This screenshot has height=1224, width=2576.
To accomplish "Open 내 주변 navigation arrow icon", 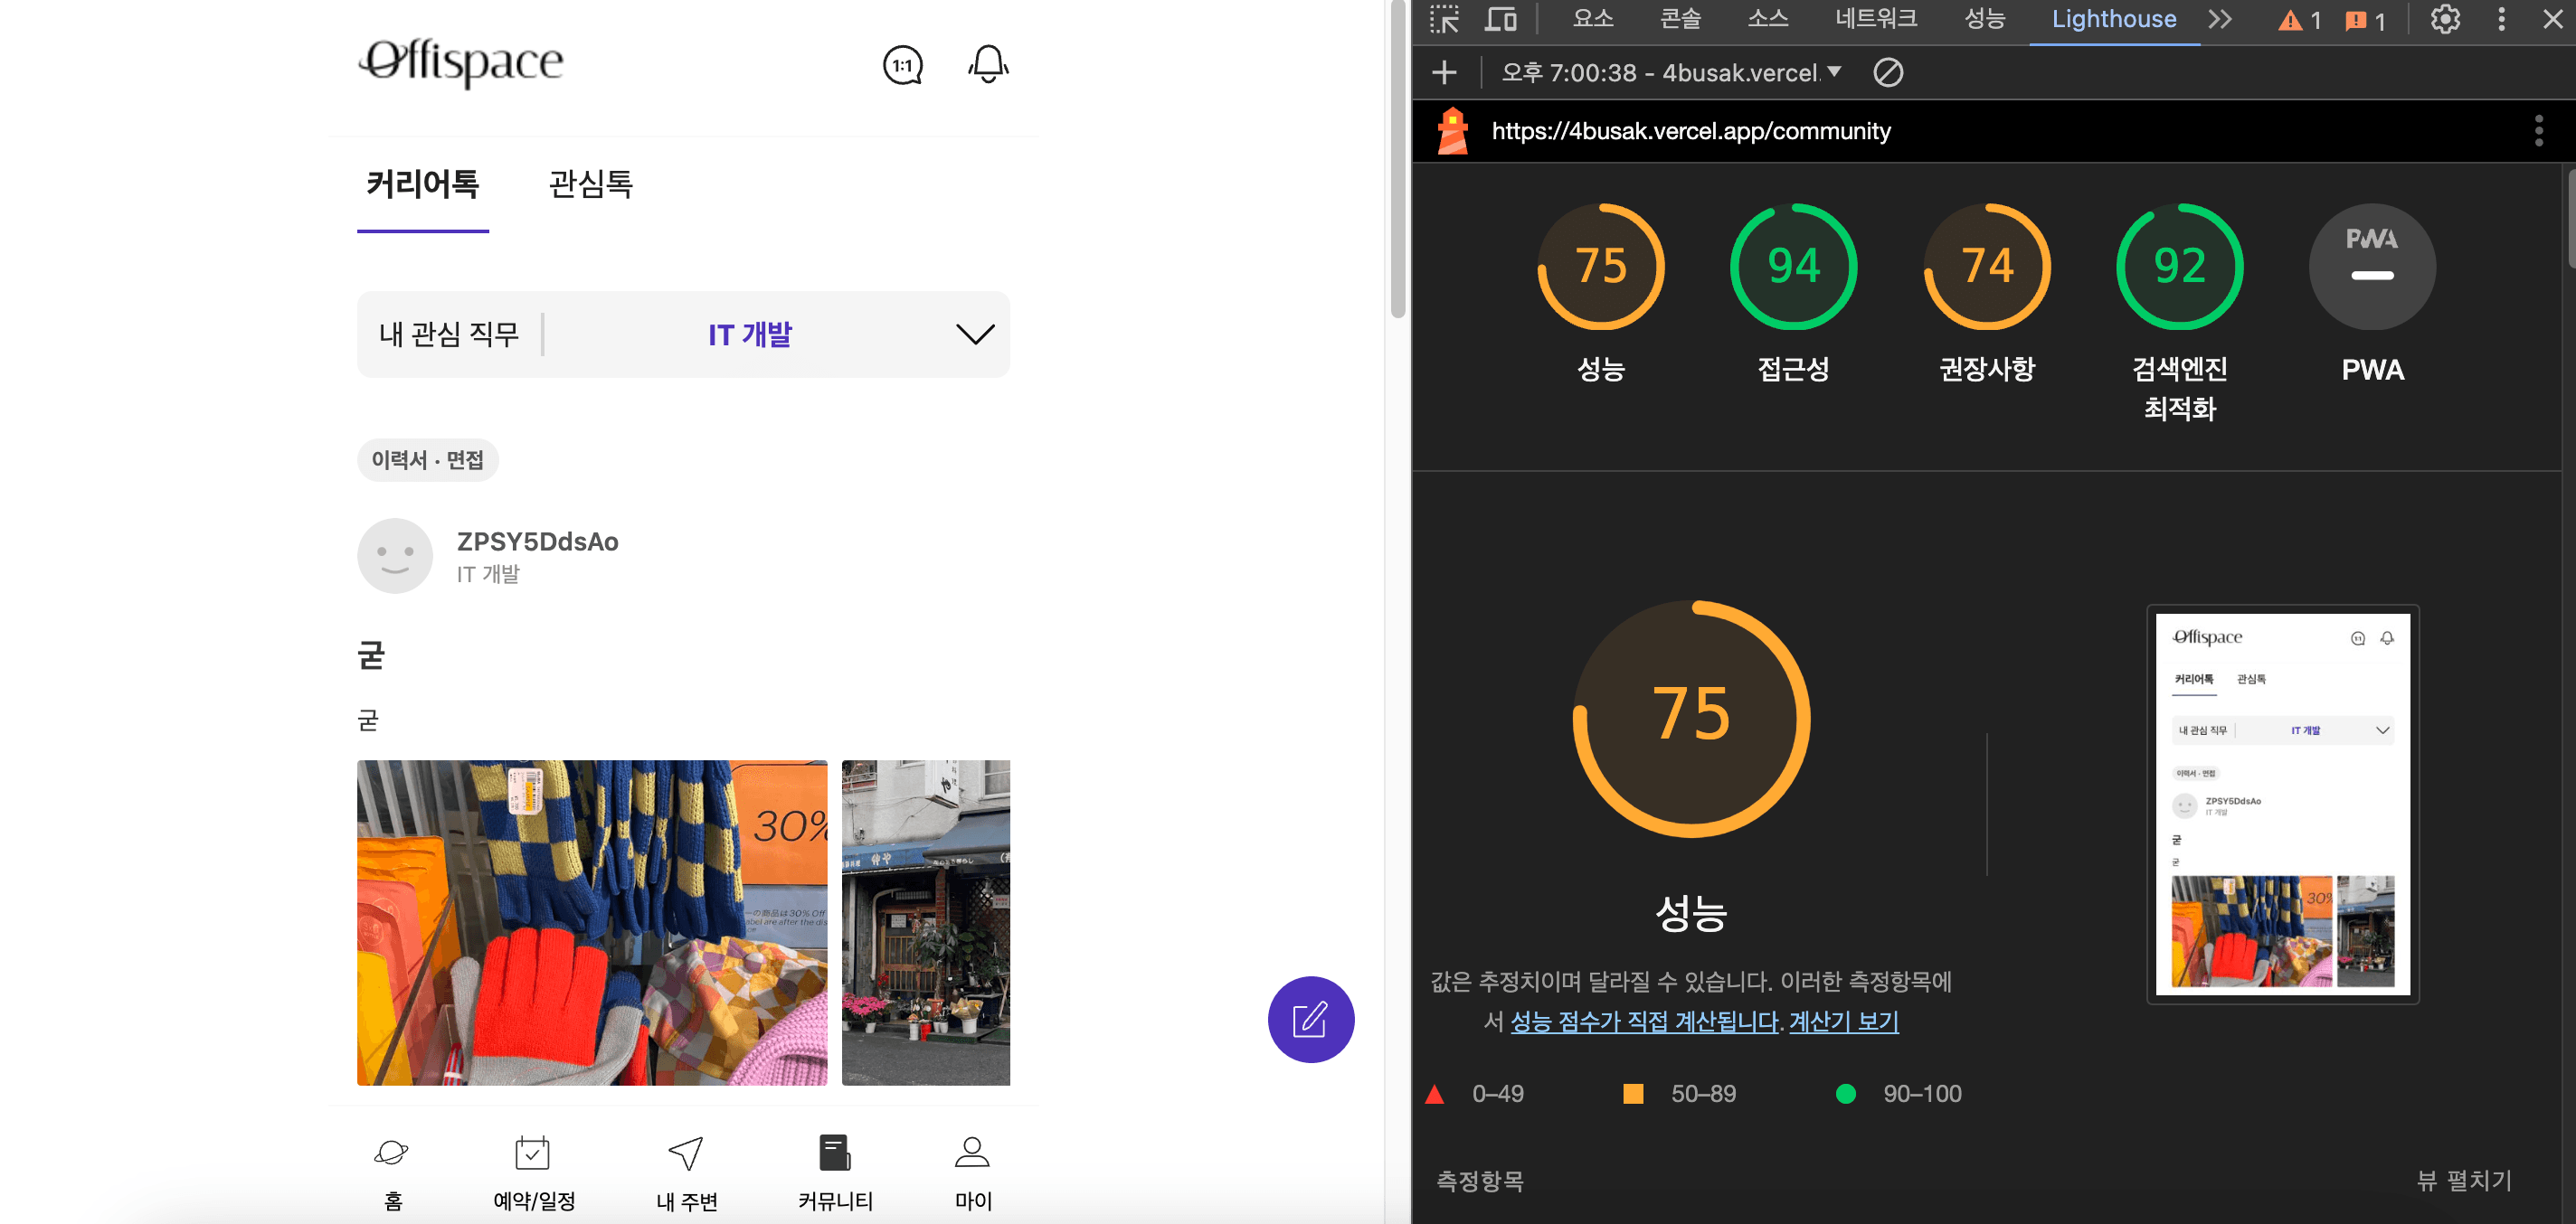I will click(x=686, y=1153).
